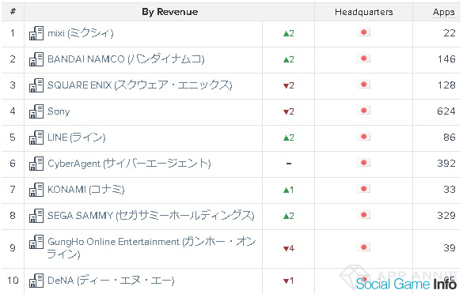The height and width of the screenshot is (294, 463).
Task: Click the company icon next to DeNA
Action: coord(36,281)
